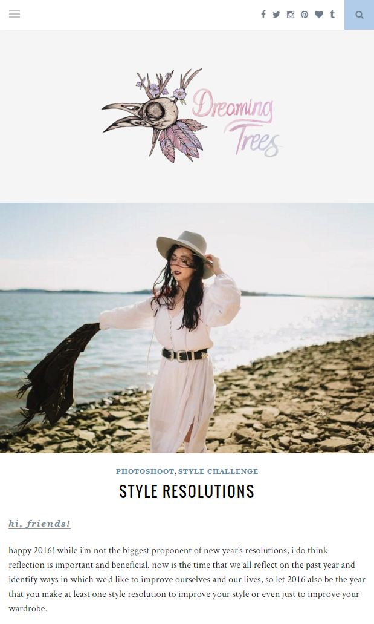Click the black belt on white dress
Image resolution: width=374 pixels, height=624 pixels.
(x=184, y=354)
